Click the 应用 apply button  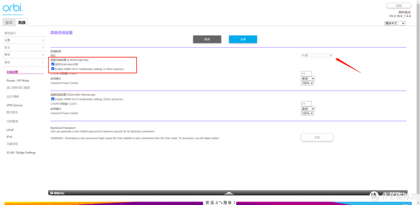243,39
